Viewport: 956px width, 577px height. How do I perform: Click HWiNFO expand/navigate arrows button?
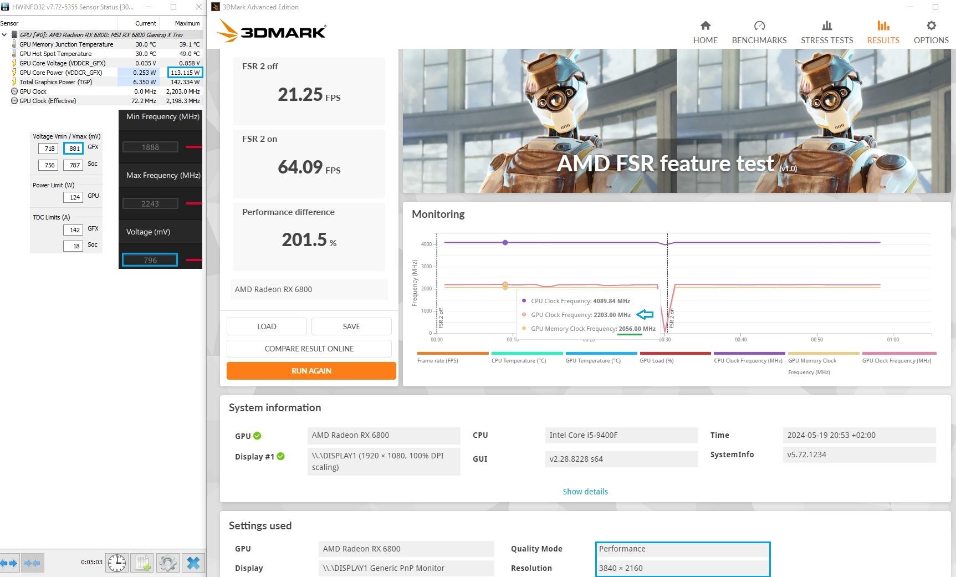coord(8,563)
